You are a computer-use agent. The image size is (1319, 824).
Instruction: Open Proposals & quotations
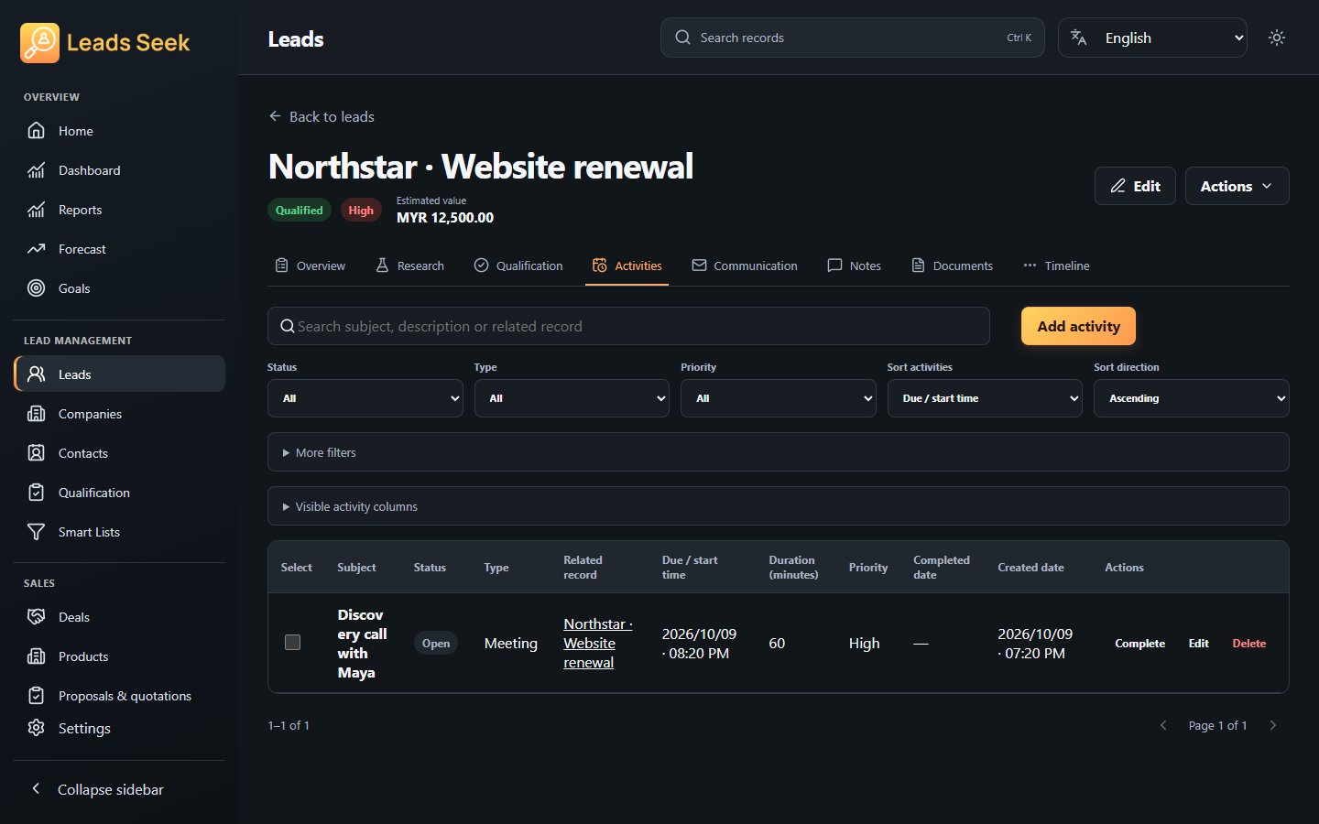tap(119, 696)
